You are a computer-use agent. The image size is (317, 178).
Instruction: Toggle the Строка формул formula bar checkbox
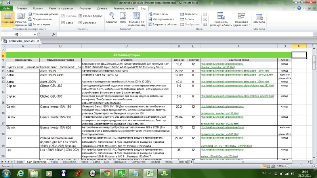click(80, 16)
